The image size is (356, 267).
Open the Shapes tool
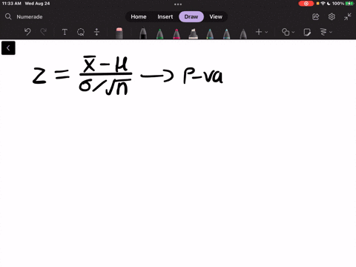click(x=286, y=32)
